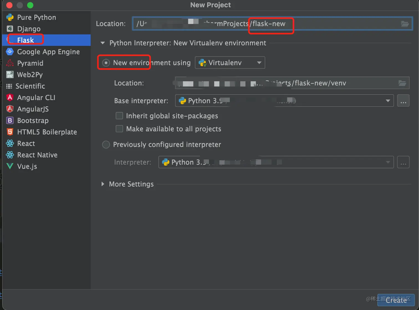Select Flask project type

click(47, 40)
